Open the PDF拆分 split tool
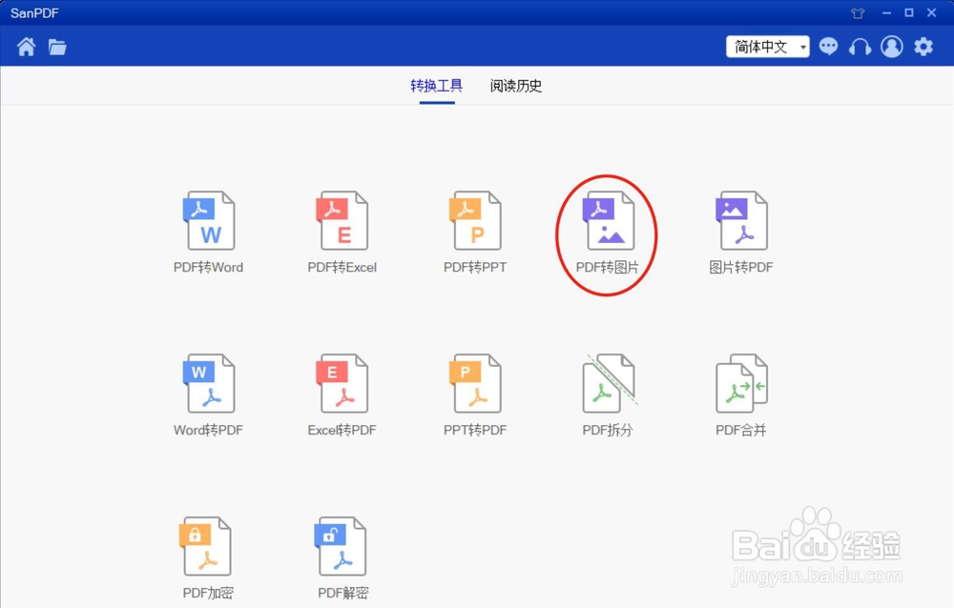The image size is (954, 608). 608,395
